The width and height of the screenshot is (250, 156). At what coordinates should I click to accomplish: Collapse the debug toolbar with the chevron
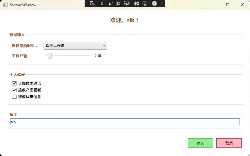tap(162, 3)
